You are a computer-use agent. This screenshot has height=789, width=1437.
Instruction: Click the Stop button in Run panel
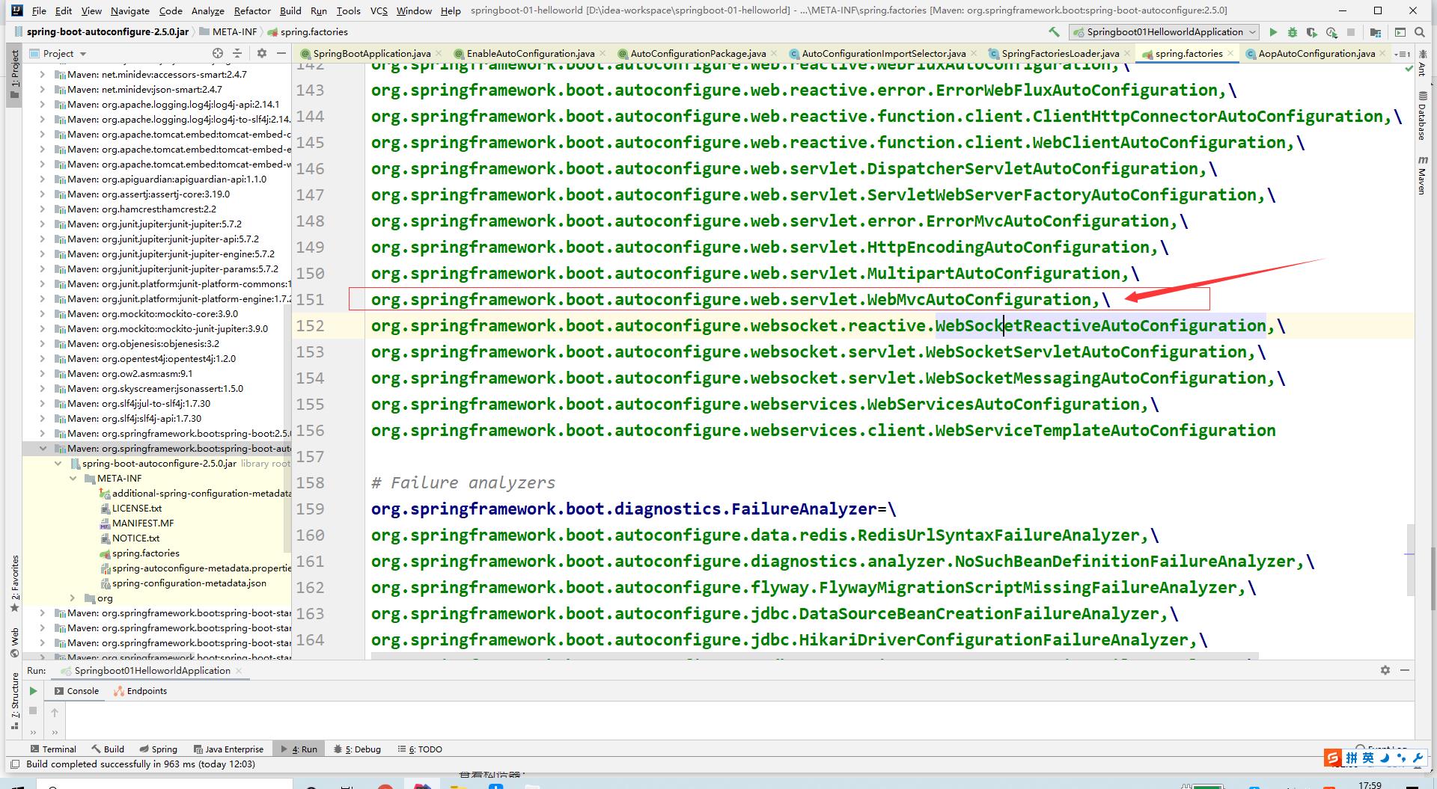point(33,710)
